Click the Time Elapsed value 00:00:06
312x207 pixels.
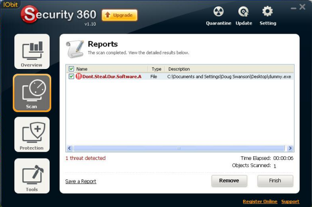point(283,158)
